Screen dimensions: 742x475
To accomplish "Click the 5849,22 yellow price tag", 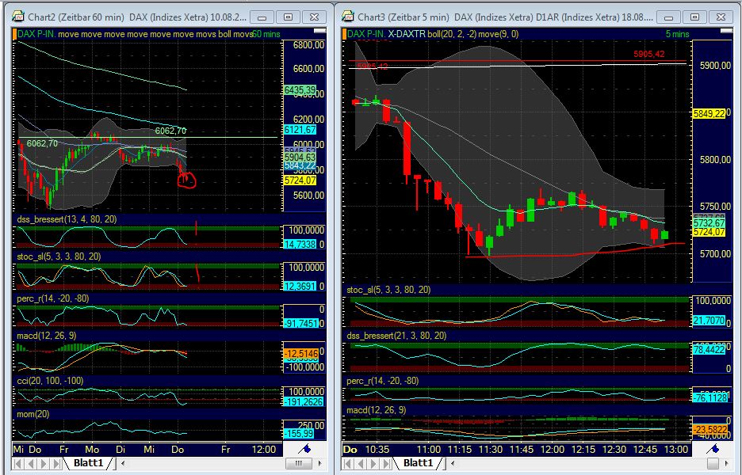I will pyautogui.click(x=709, y=113).
